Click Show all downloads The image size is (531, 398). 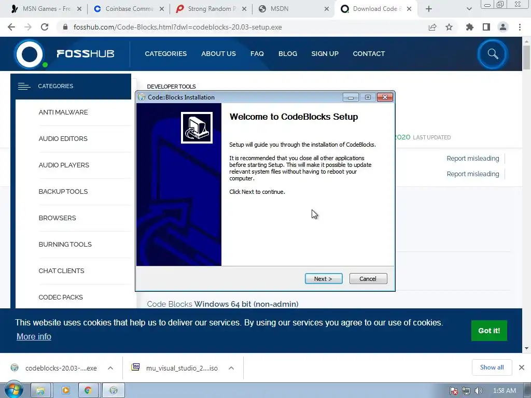click(x=492, y=367)
